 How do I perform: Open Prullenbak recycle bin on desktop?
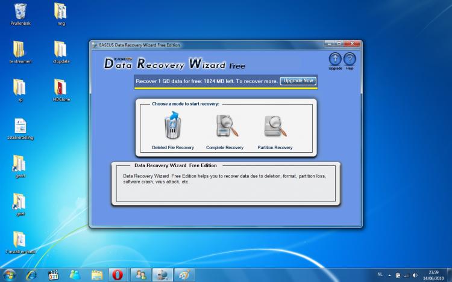point(20,11)
